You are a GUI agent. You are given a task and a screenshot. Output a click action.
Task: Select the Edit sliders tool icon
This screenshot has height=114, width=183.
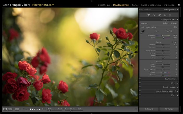(x=149, y=15)
